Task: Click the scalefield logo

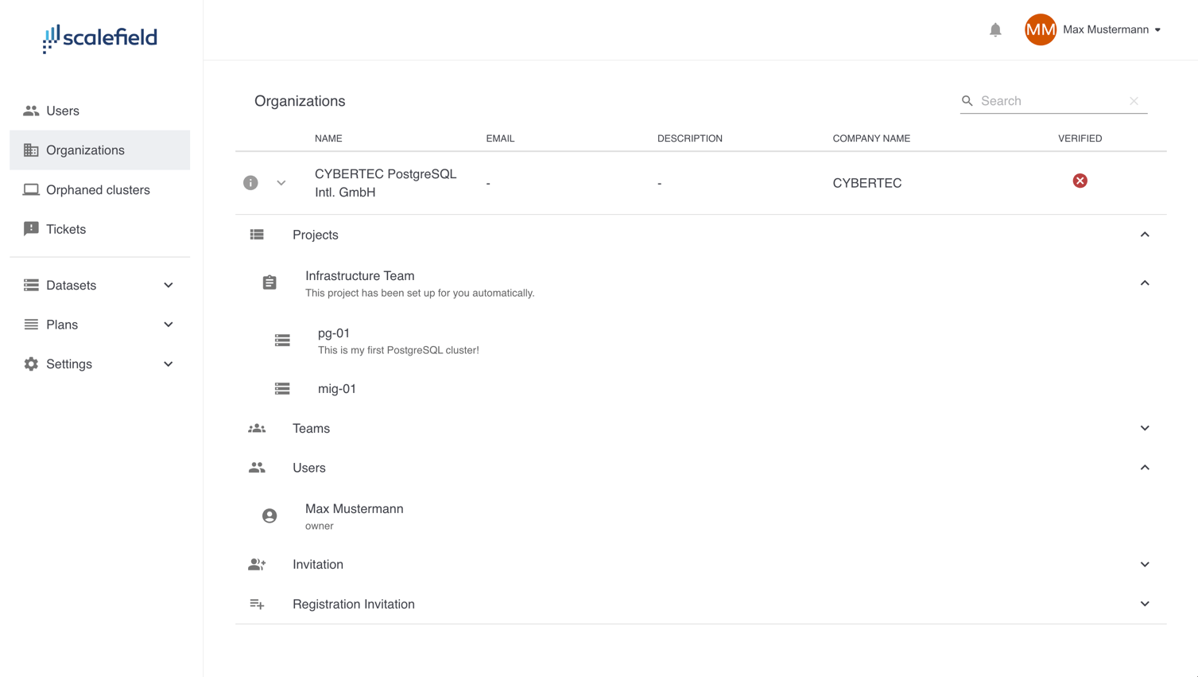Action: pos(100,37)
